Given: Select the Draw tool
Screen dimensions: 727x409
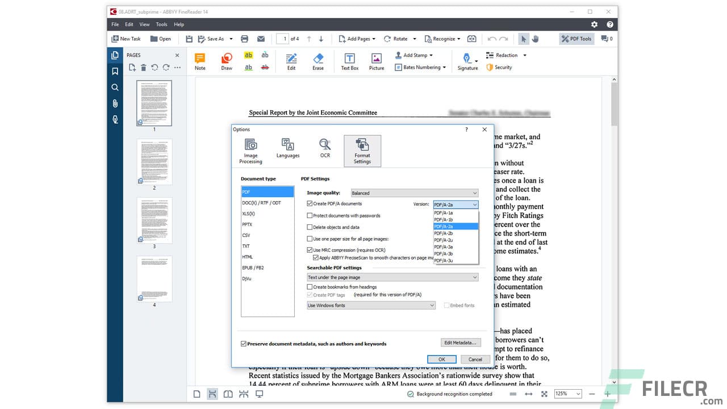Looking at the screenshot, I should click(226, 60).
